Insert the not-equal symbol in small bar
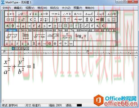The width and height of the screenshot is (139, 108). 50,26
